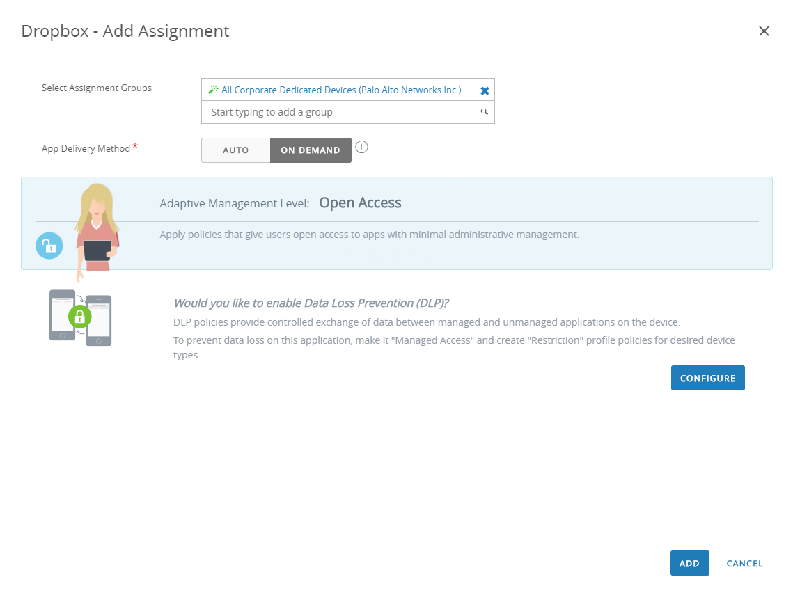Click 'DLP policies provide controlled exchange' sentence
Image resolution: width=793 pixels, height=595 pixels.
[426, 322]
